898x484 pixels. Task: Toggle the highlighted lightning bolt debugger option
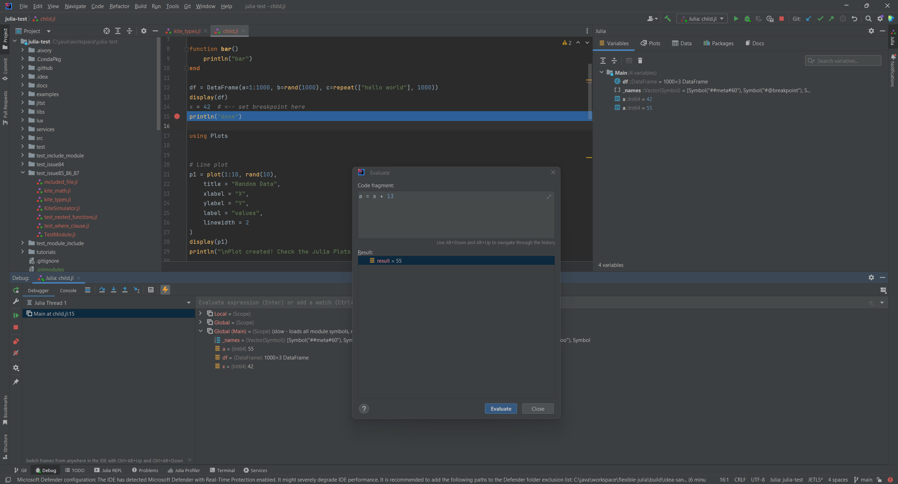point(165,290)
